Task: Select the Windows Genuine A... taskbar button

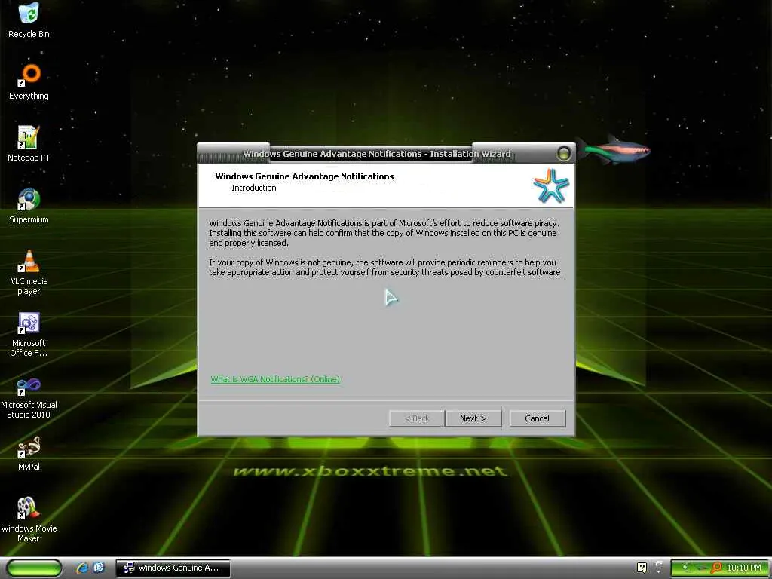Action: [173, 568]
